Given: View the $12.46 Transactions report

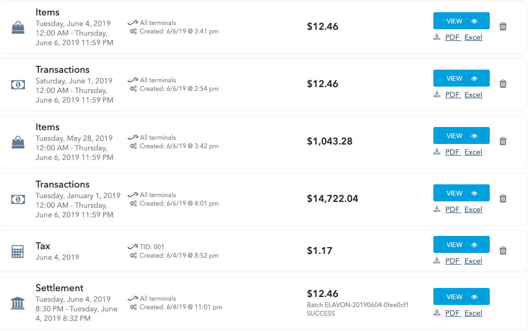Looking at the screenshot, I should pyautogui.click(x=461, y=78).
